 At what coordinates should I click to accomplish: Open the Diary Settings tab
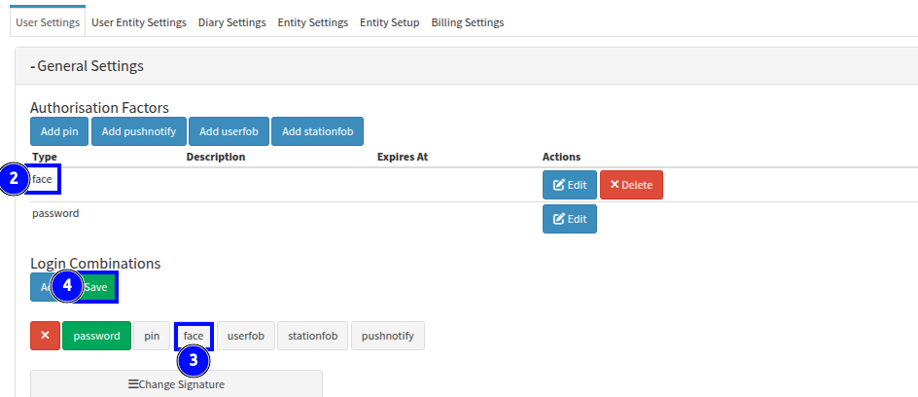[x=231, y=22]
